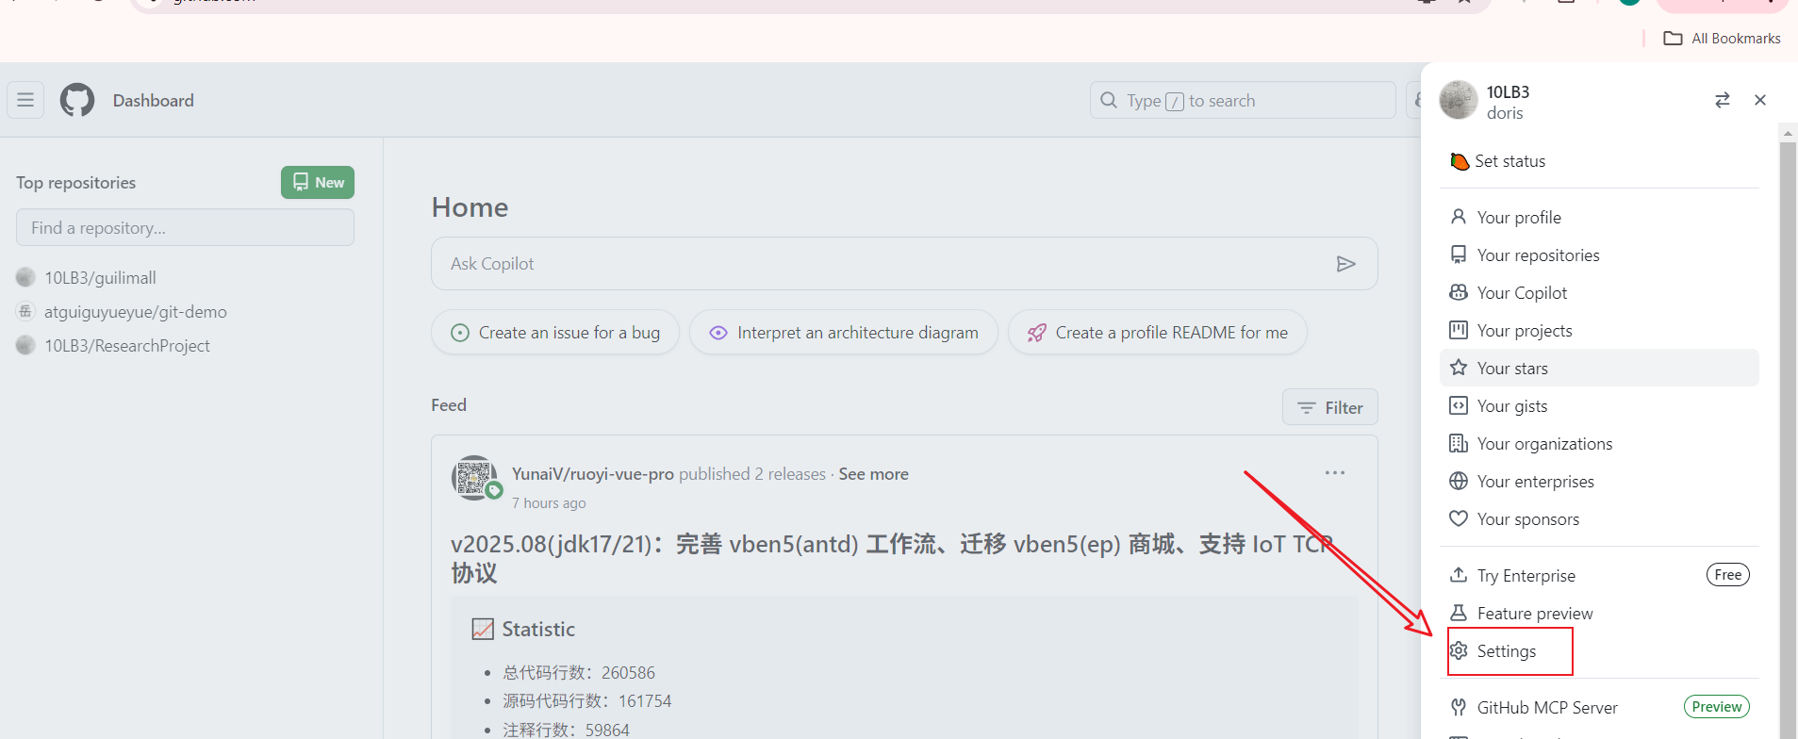Image resolution: width=1798 pixels, height=739 pixels.
Task: Click the 10LB3 user avatar in menu
Action: click(1459, 100)
